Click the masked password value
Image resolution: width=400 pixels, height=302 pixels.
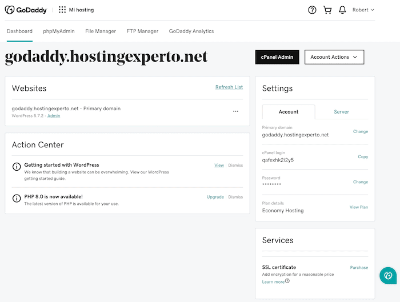pos(271,184)
